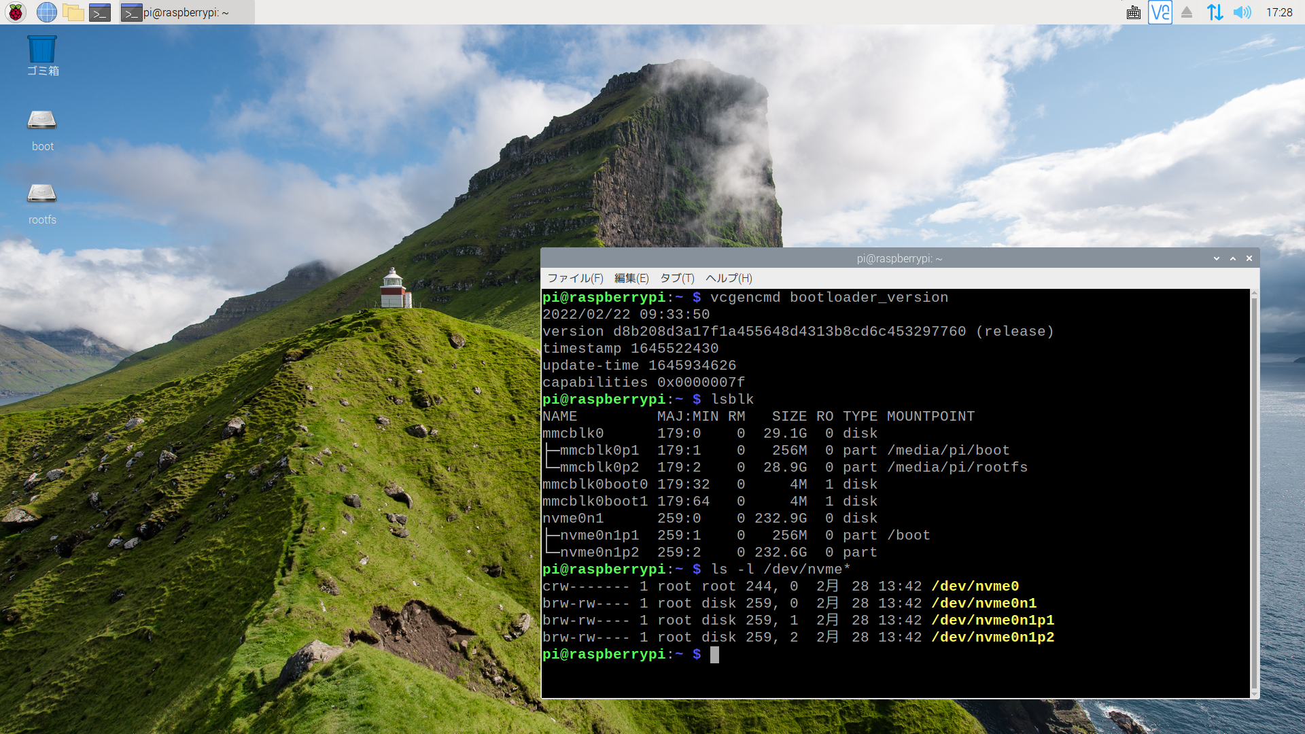Open the VNC Server status from the tray
Image resolution: width=1305 pixels, height=734 pixels.
point(1160,12)
